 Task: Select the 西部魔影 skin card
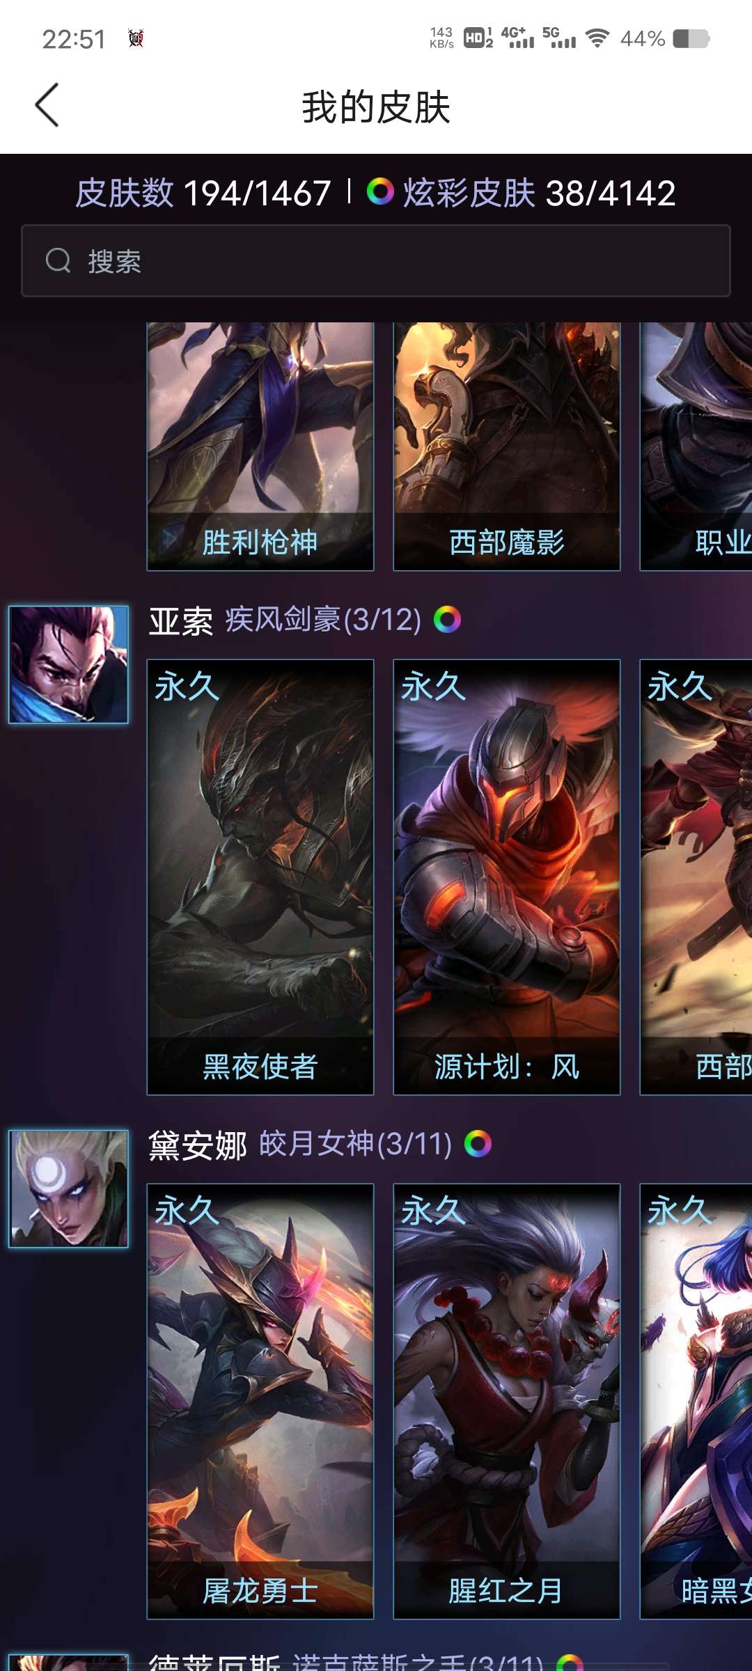(507, 446)
